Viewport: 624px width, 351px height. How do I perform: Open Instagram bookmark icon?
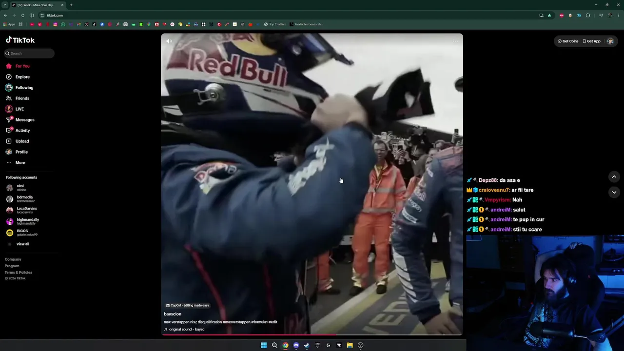[x=55, y=24]
